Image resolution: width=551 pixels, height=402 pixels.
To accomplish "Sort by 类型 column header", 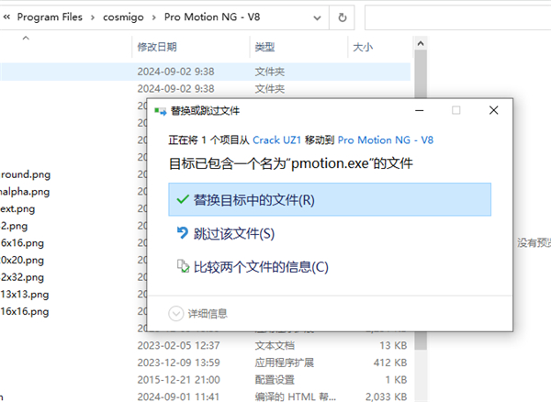I will click(x=264, y=46).
